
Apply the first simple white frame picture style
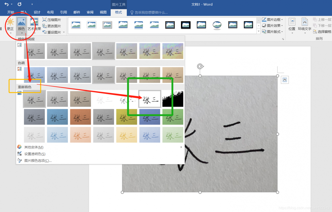(76, 25)
